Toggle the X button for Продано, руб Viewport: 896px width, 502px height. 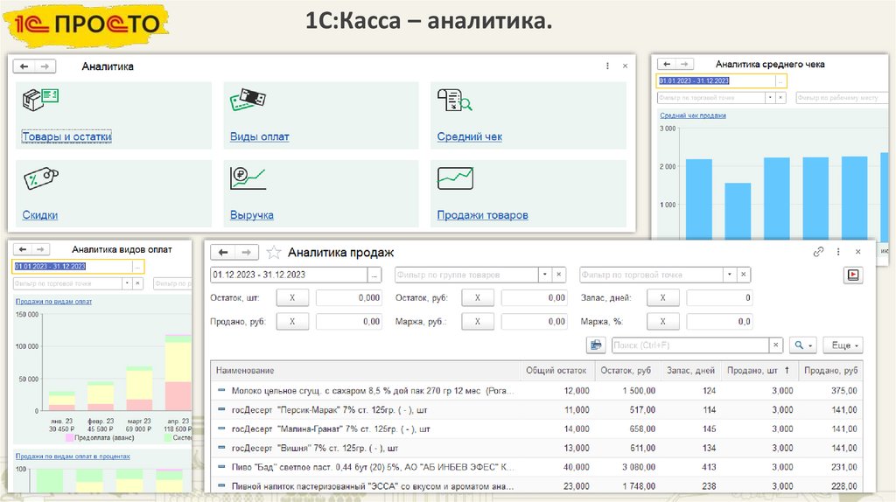[x=292, y=322]
